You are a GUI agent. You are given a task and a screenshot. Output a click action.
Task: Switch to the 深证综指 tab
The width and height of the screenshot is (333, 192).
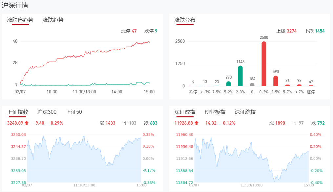click(x=245, y=112)
